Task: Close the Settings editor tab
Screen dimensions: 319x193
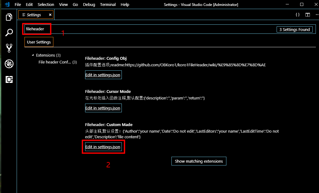Action: point(50,15)
